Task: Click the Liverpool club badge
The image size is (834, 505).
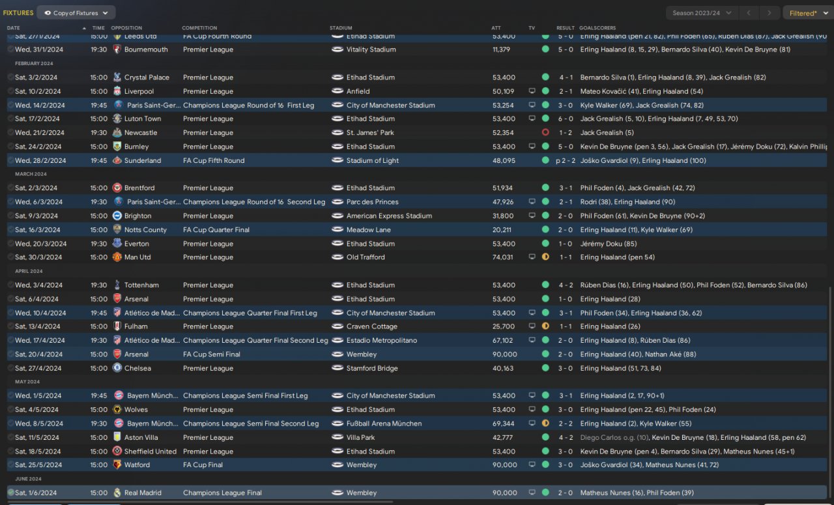Action: coord(117,91)
